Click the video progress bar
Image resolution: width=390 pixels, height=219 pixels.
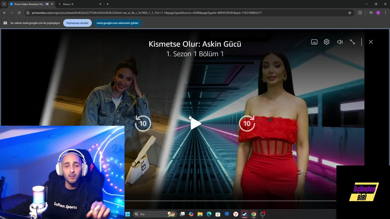(x=230, y=201)
